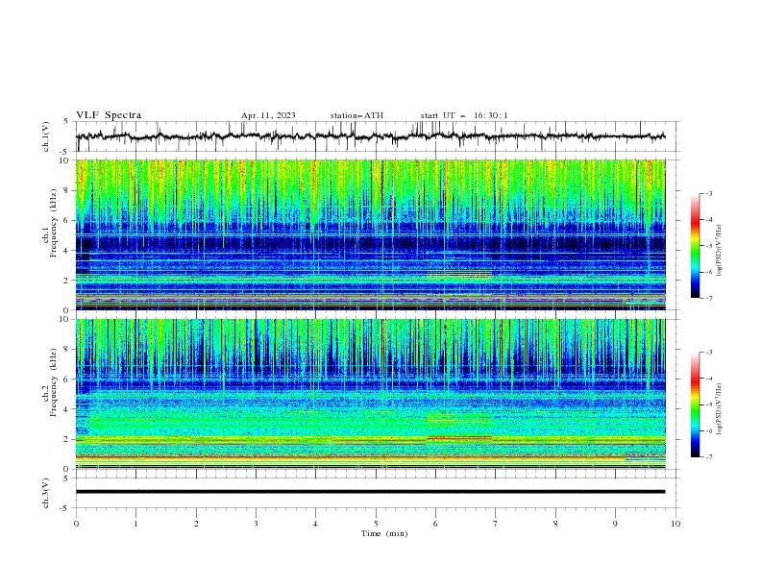Viewport: 761px width, 588px height.
Task: Click the "1" tick on Time axis
Action: [x=135, y=524]
